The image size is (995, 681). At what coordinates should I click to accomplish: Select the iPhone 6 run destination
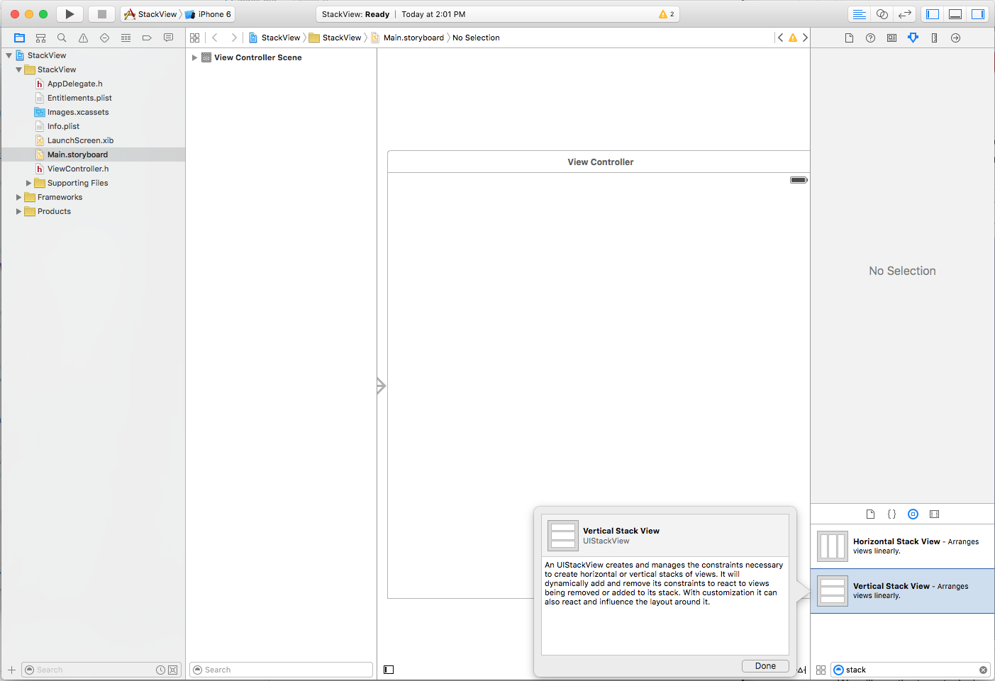tap(209, 13)
